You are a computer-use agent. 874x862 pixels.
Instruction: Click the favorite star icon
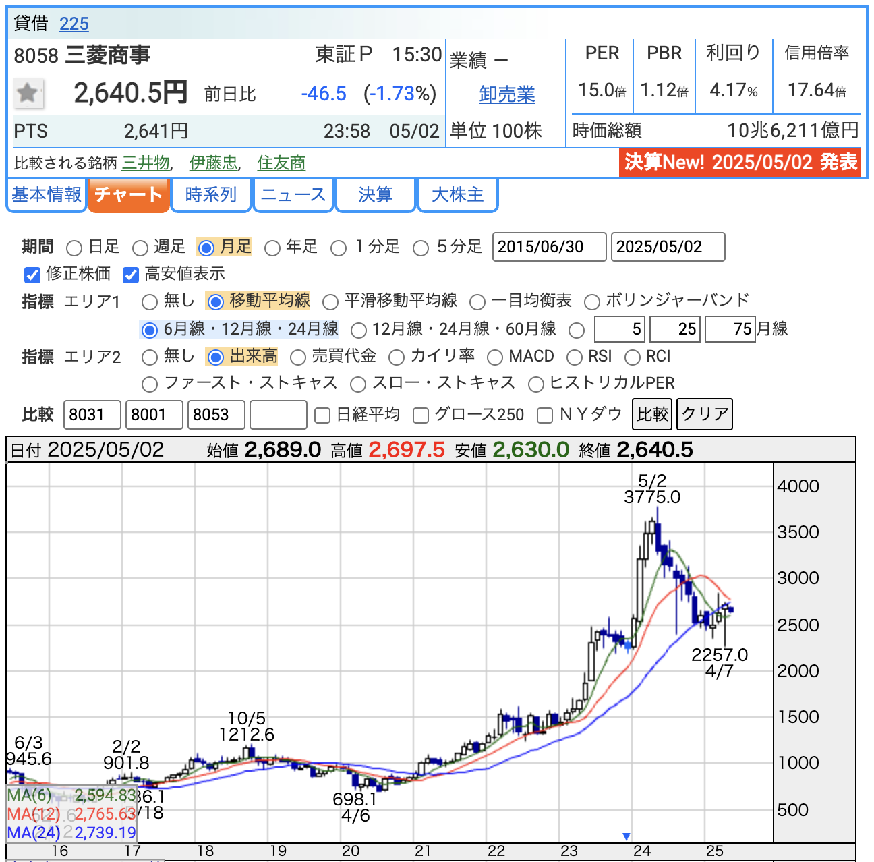click(28, 93)
